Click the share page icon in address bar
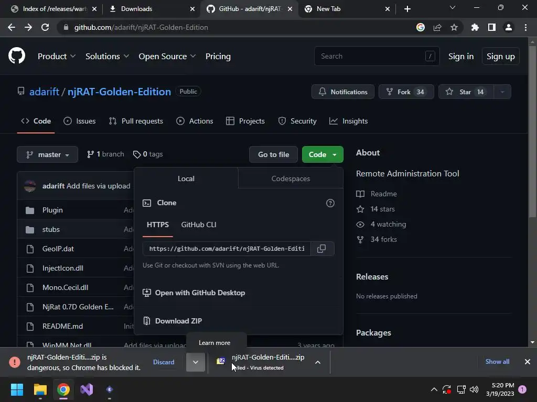 tap(437, 27)
